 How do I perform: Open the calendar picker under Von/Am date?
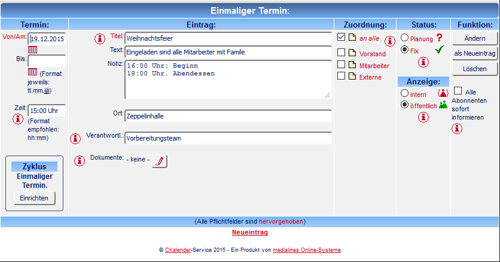[32, 50]
